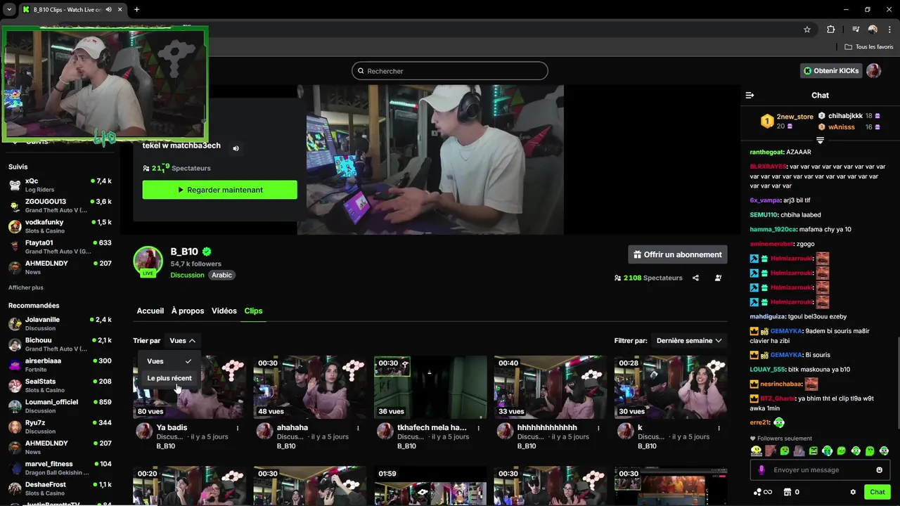Open vodkafunky channel in sidebar
Screen dimensions: 900x506
[60, 226]
